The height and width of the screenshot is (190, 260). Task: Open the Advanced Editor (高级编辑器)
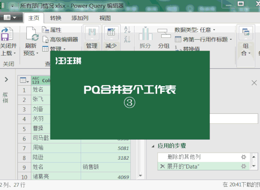click(x=60, y=39)
